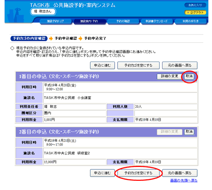Click the city logo icon in header
The height and width of the screenshot is (190, 212).
coord(15,15)
